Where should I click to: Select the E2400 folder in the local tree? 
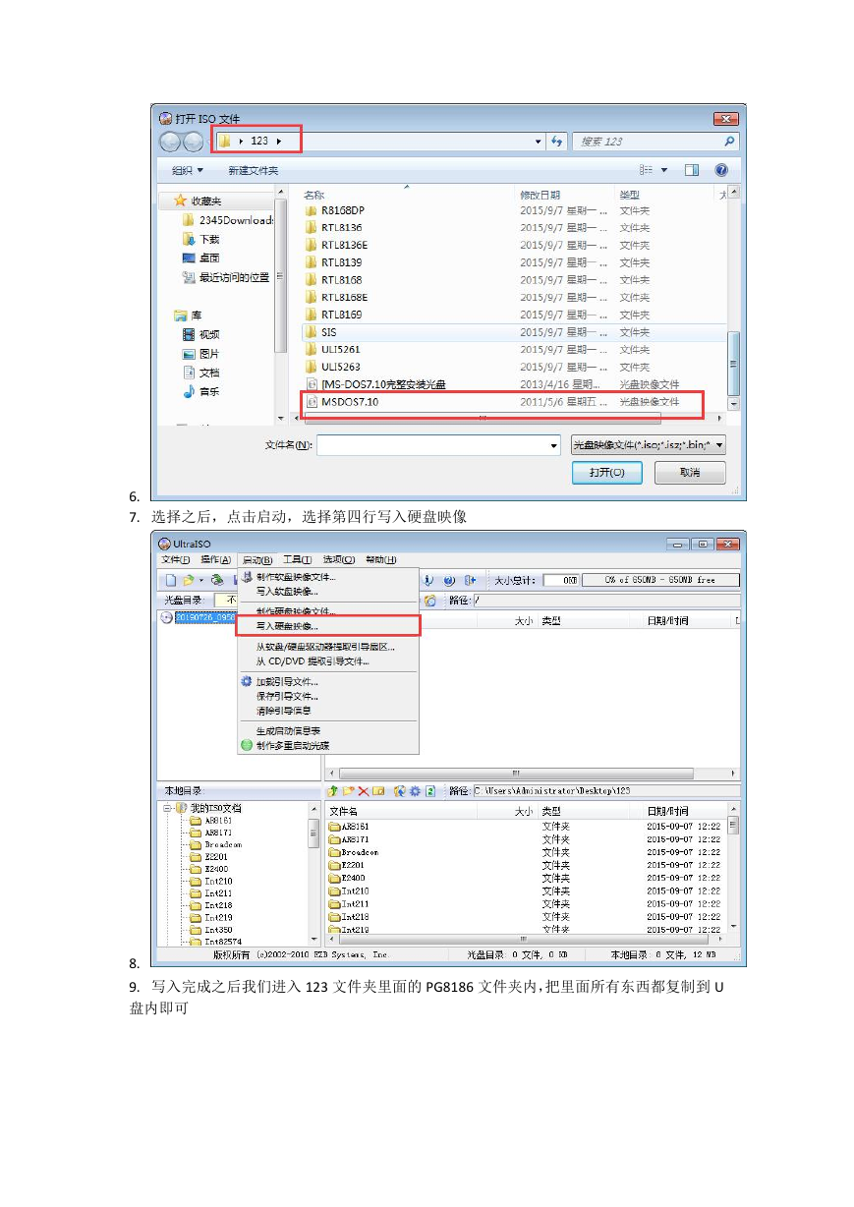pos(208,869)
